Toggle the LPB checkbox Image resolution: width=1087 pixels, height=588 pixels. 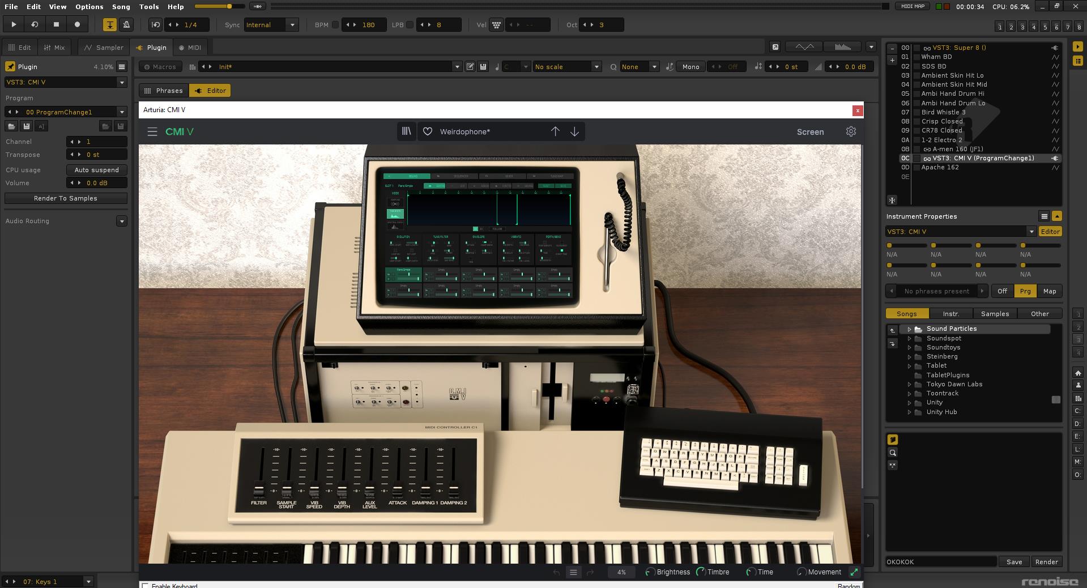click(410, 25)
